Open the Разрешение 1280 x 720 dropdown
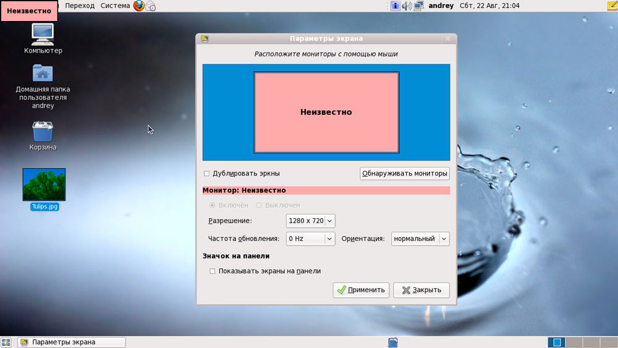Screen dimensions: 618x348 click(311, 221)
